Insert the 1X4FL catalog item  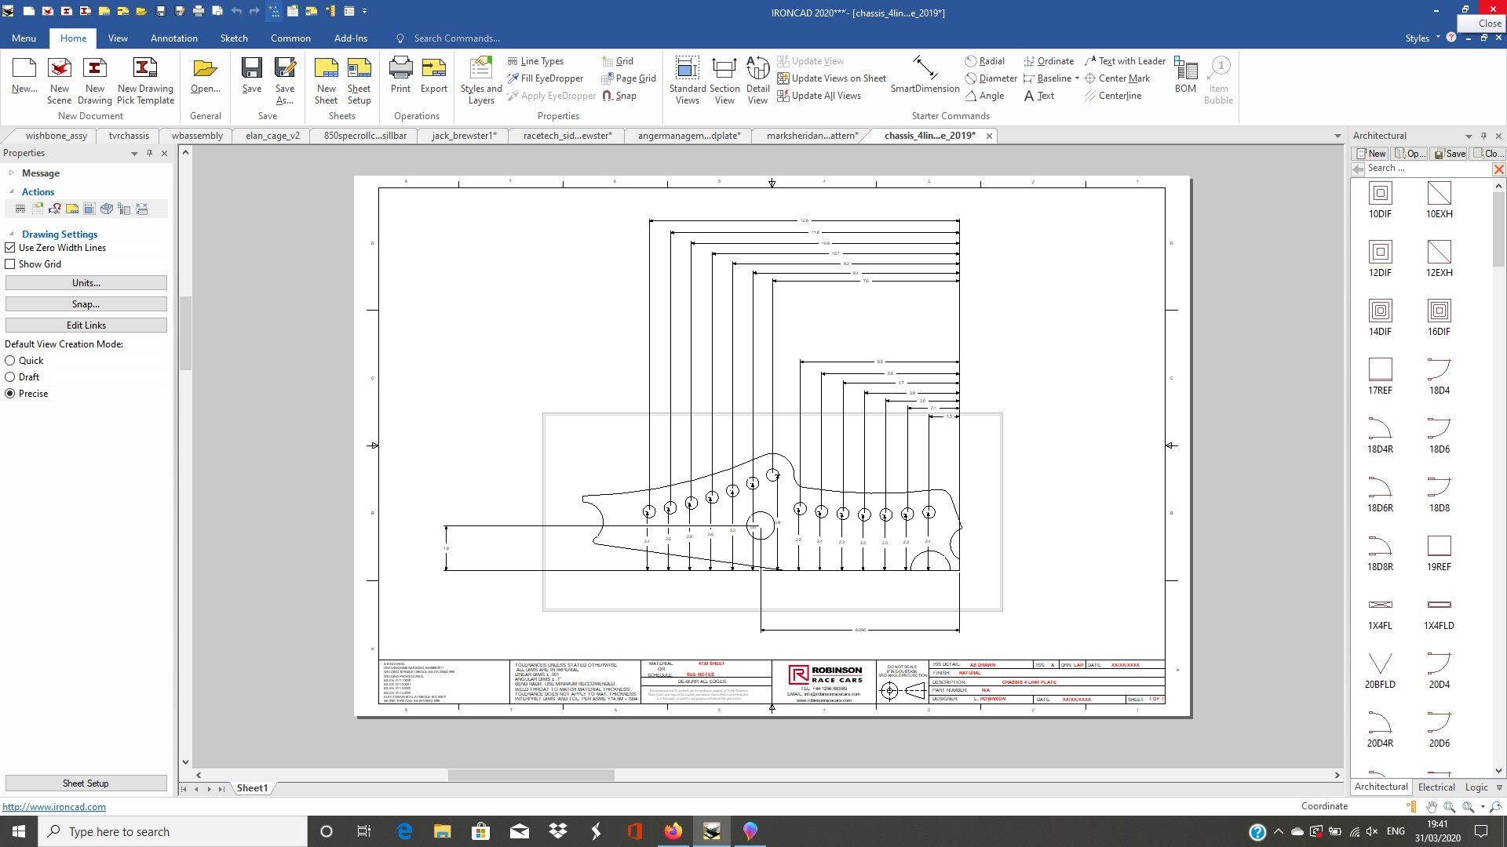[1380, 613]
